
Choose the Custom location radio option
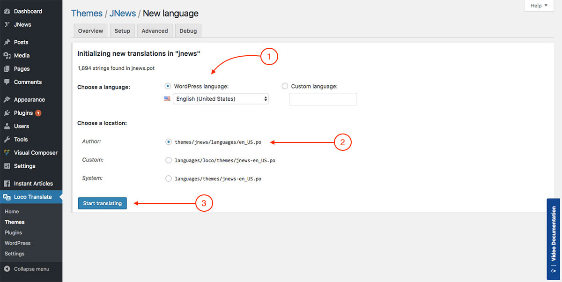click(x=169, y=160)
